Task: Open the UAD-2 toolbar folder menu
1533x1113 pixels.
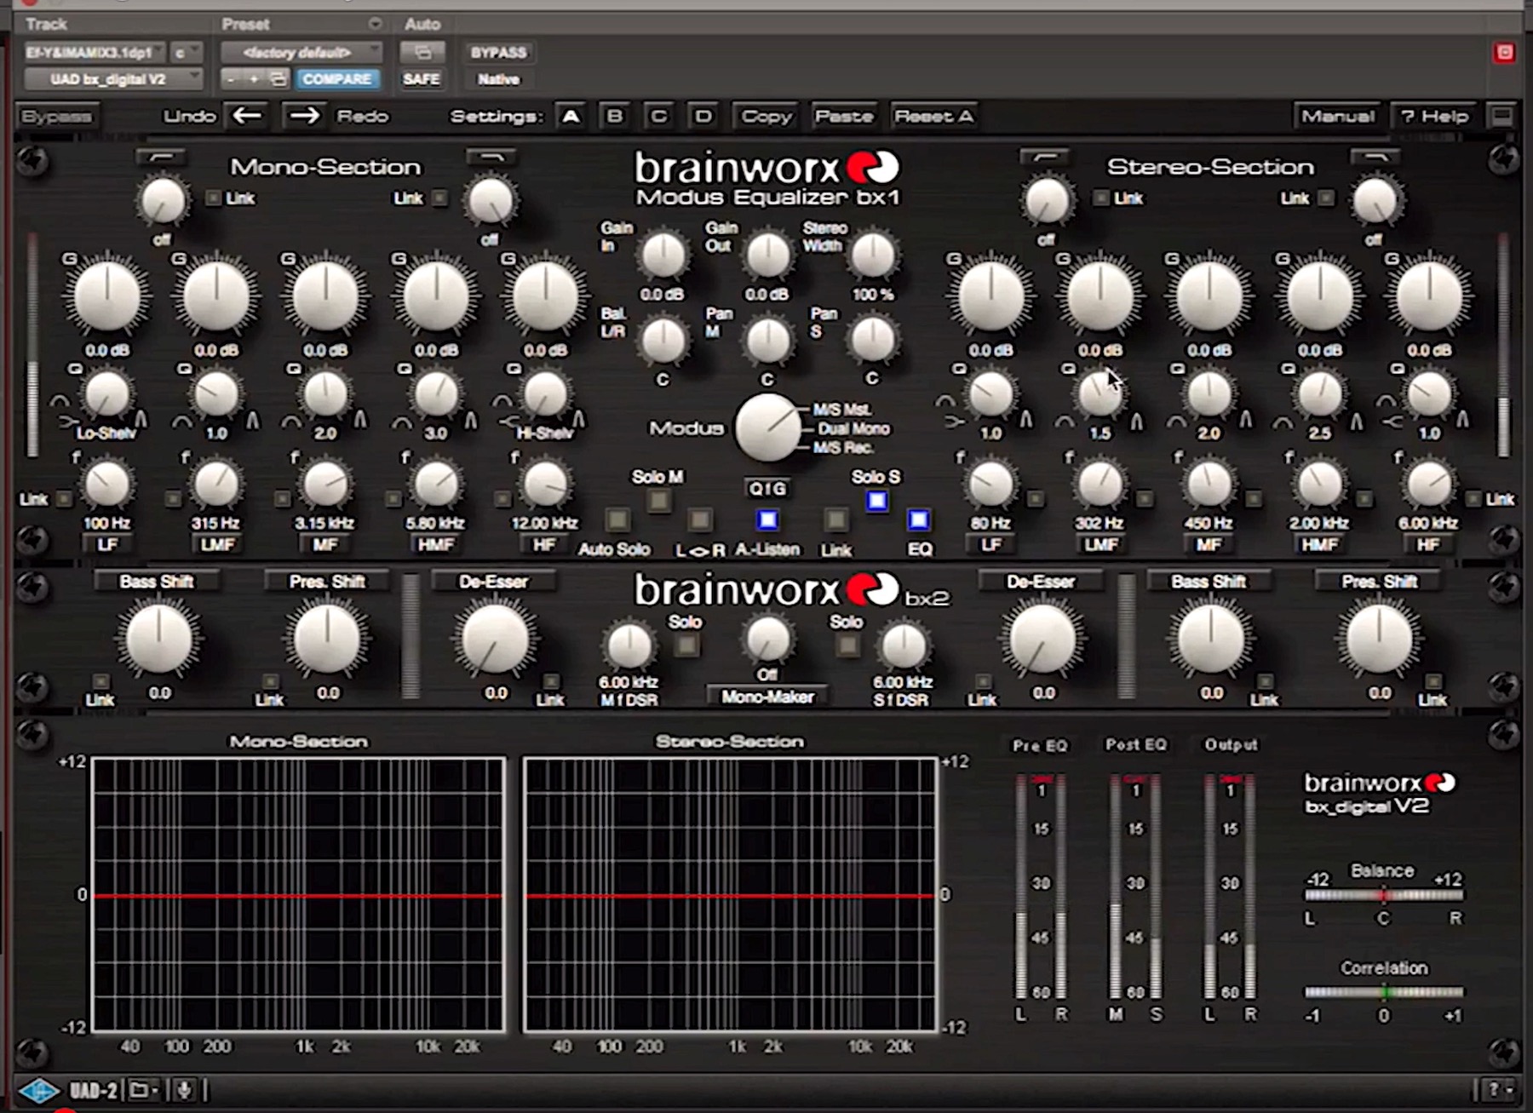Action: (x=142, y=1090)
